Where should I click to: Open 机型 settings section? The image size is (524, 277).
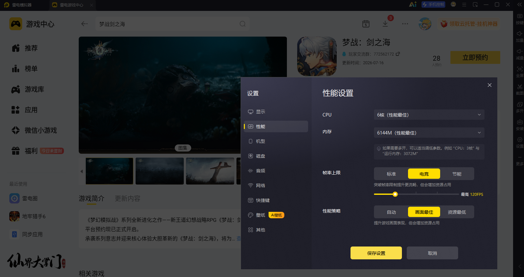(276, 141)
